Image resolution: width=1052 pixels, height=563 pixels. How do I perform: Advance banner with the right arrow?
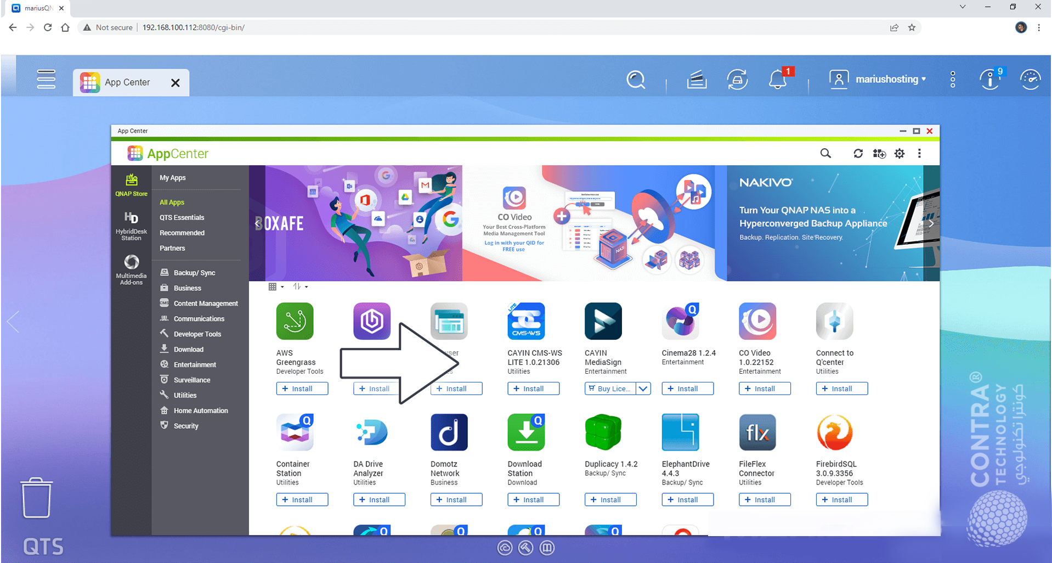pyautogui.click(x=931, y=223)
